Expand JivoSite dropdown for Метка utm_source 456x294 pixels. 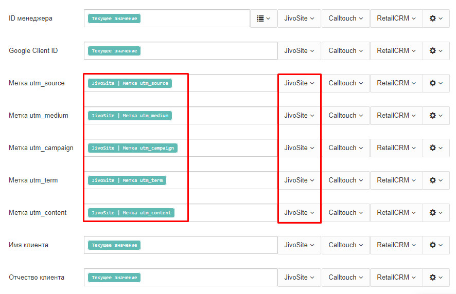(x=299, y=83)
